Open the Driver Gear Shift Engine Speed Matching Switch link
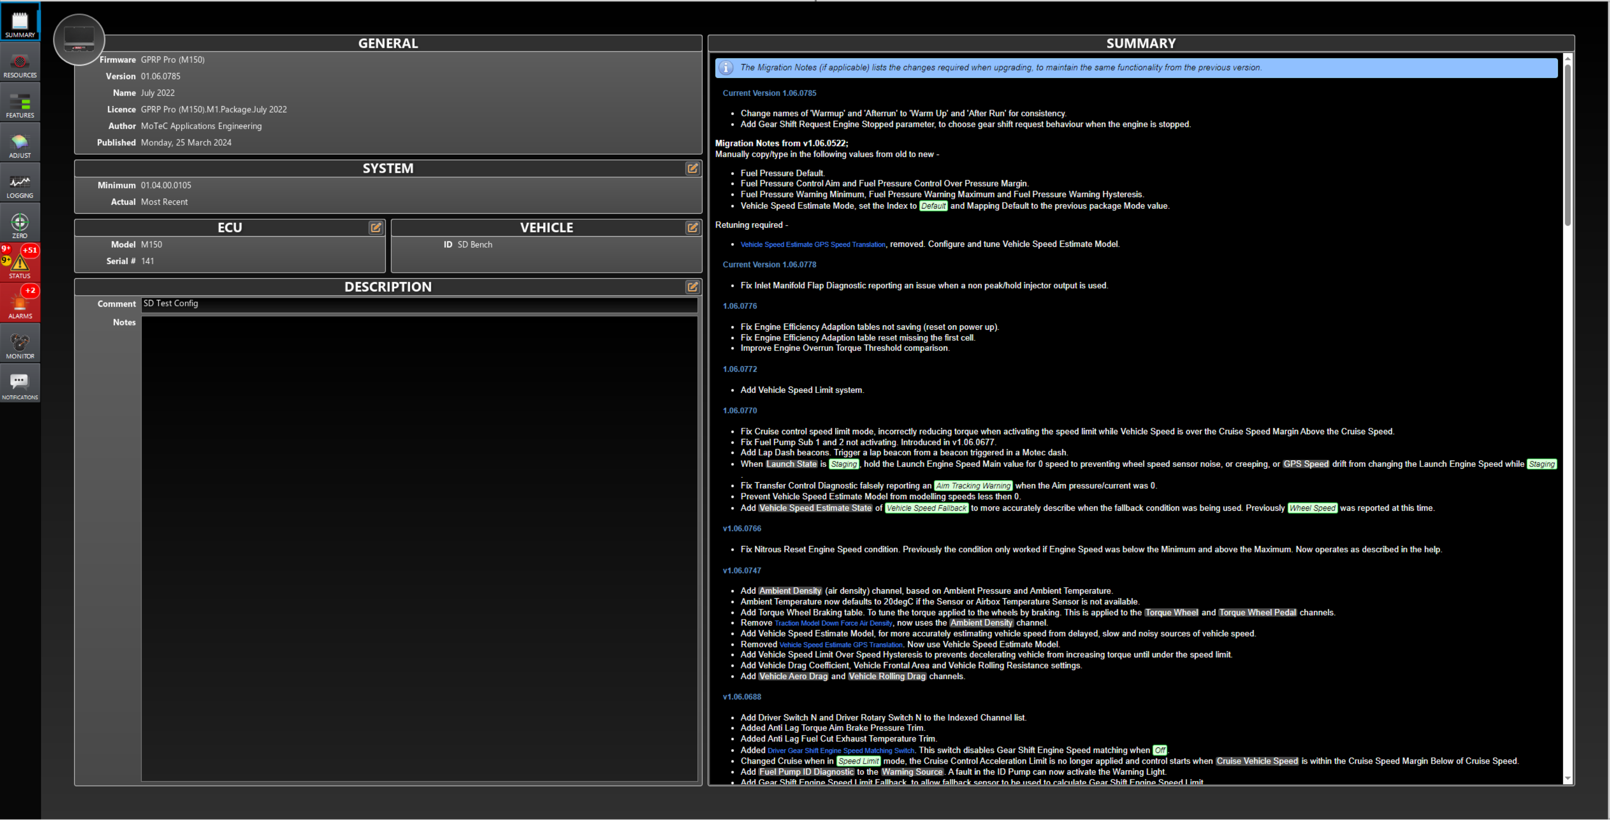 click(840, 751)
